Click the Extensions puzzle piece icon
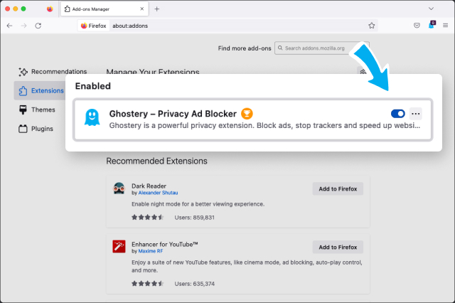 coord(23,91)
